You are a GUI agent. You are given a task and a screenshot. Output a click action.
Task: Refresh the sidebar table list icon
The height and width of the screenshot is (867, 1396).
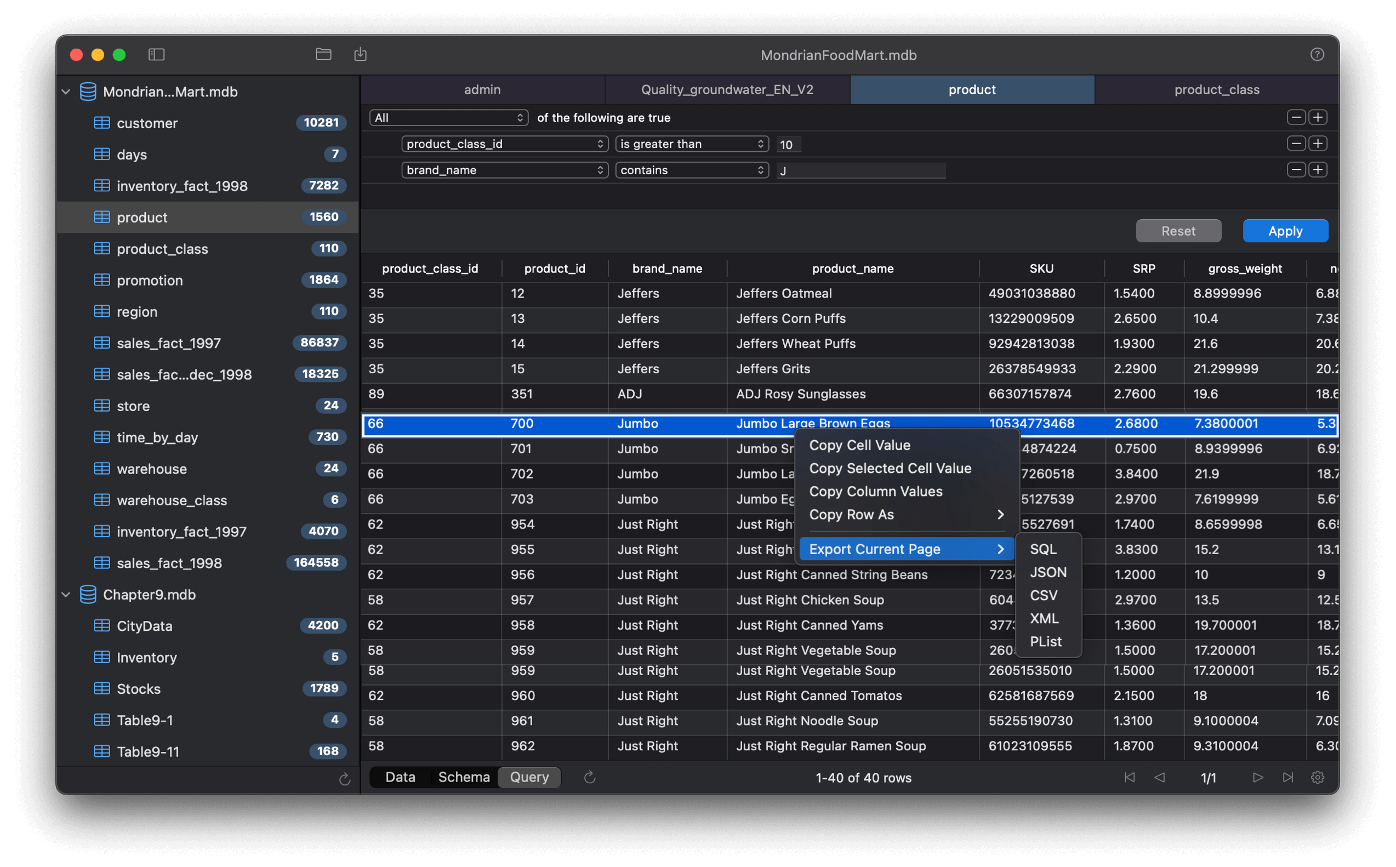(x=345, y=778)
